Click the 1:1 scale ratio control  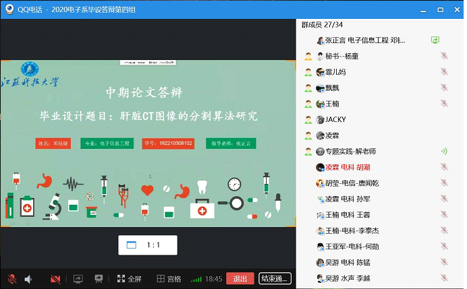tap(147, 245)
